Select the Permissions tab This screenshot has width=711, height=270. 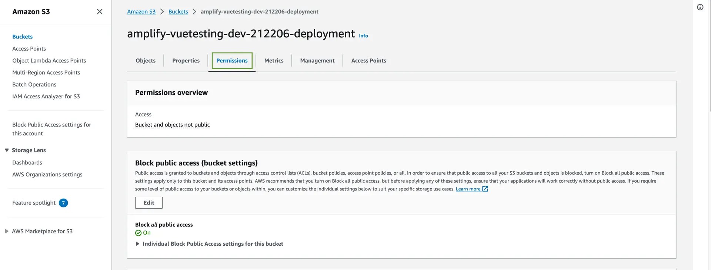click(232, 61)
